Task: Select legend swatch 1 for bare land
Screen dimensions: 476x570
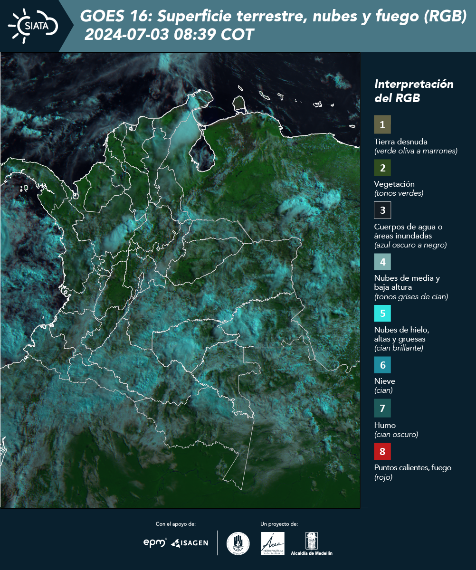Action: [382, 124]
